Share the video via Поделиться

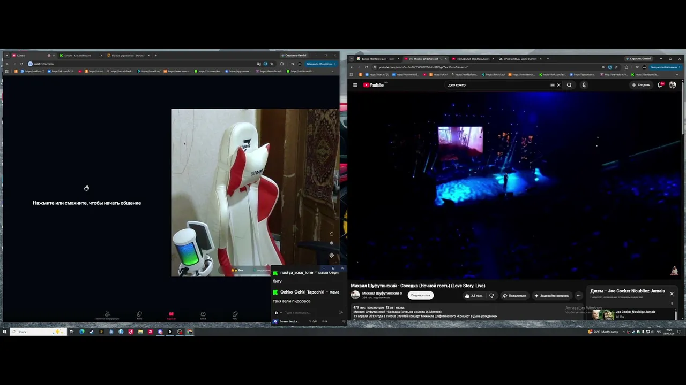[x=514, y=296]
